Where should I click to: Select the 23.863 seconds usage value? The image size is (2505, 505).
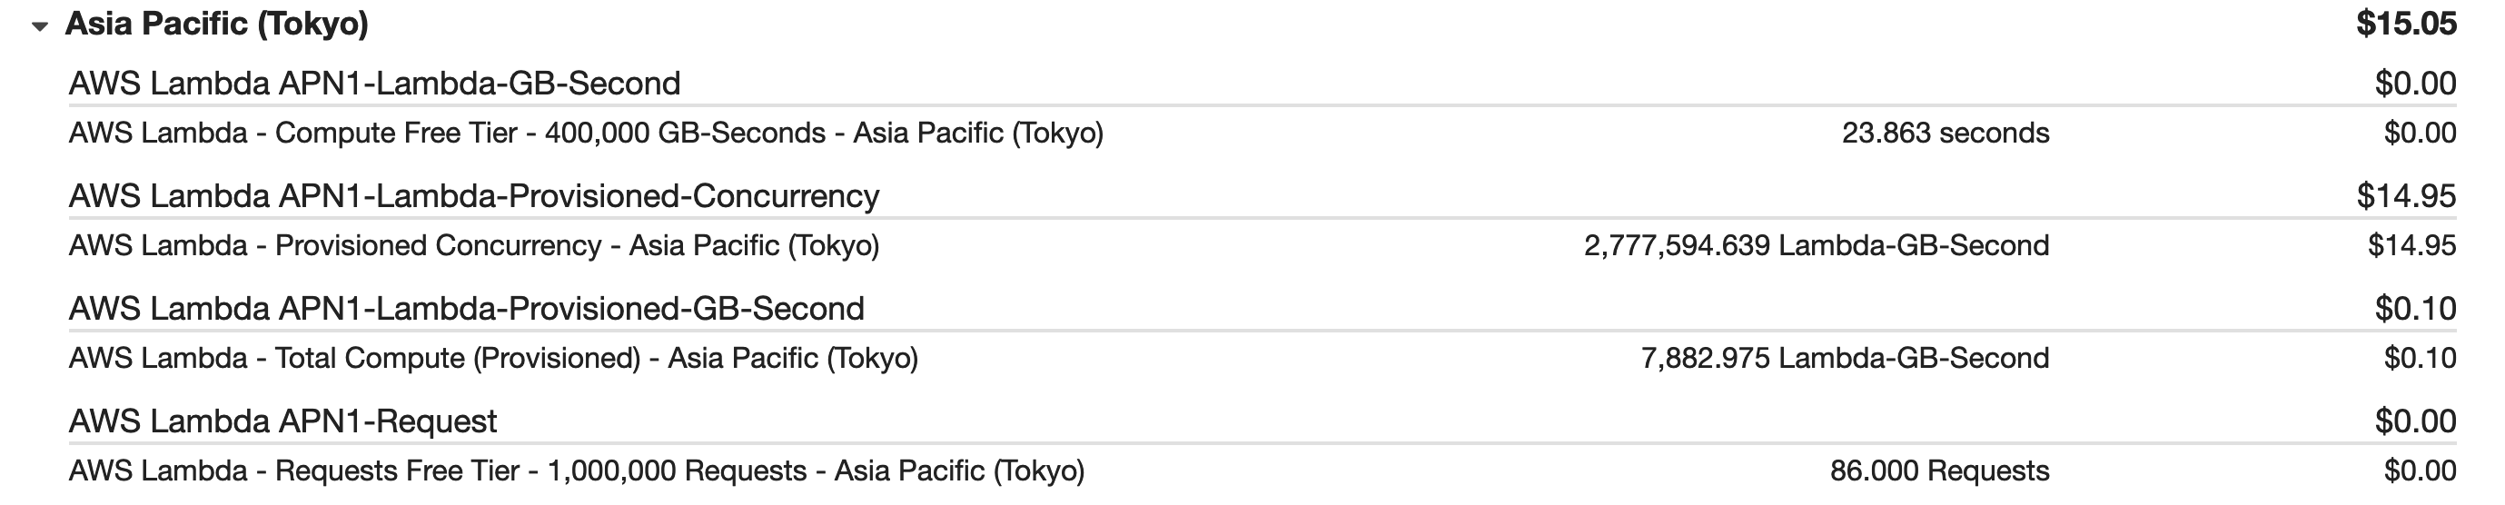(x=1945, y=134)
